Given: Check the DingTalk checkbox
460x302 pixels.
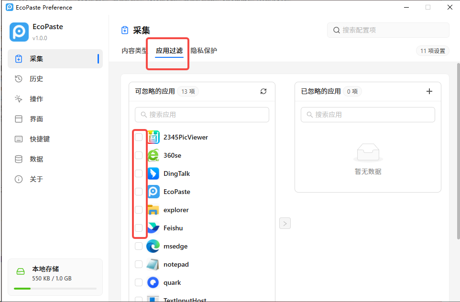Looking at the screenshot, I should point(139,173).
